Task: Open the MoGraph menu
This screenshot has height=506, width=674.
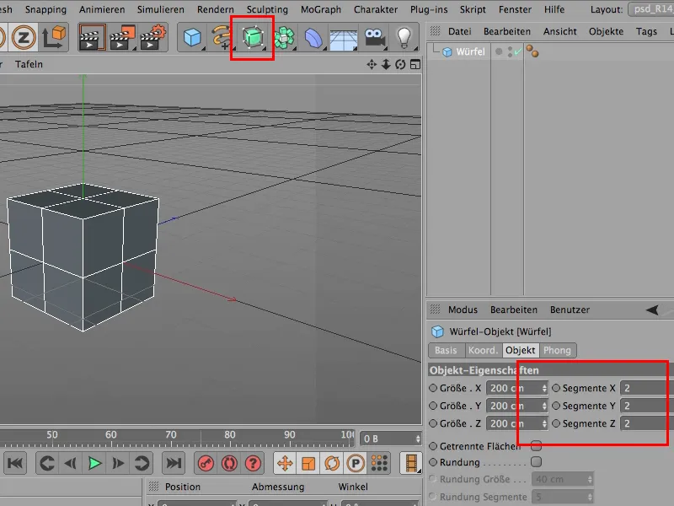Action: (321, 9)
